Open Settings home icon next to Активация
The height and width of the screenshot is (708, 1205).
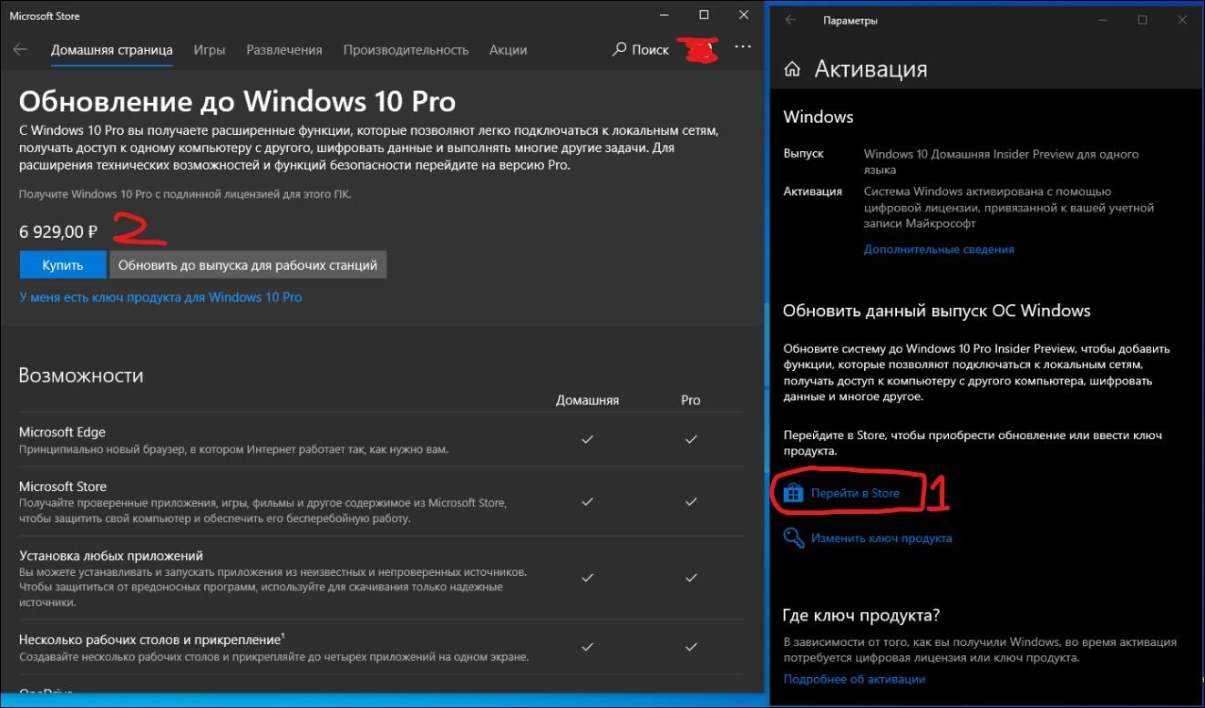tap(792, 69)
